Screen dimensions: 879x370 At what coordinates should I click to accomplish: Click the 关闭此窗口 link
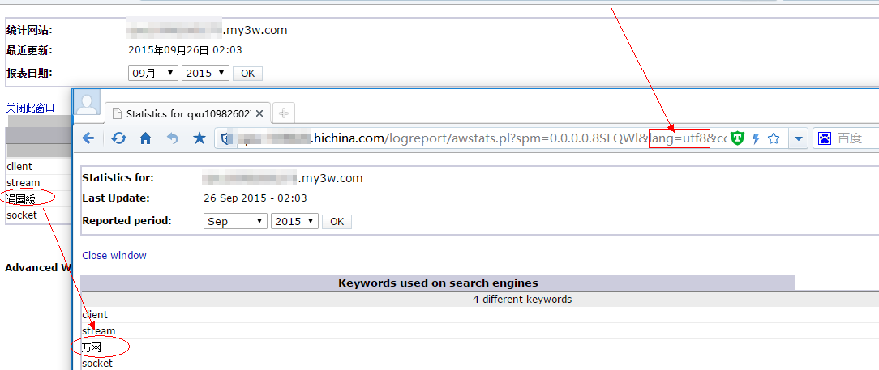31,108
